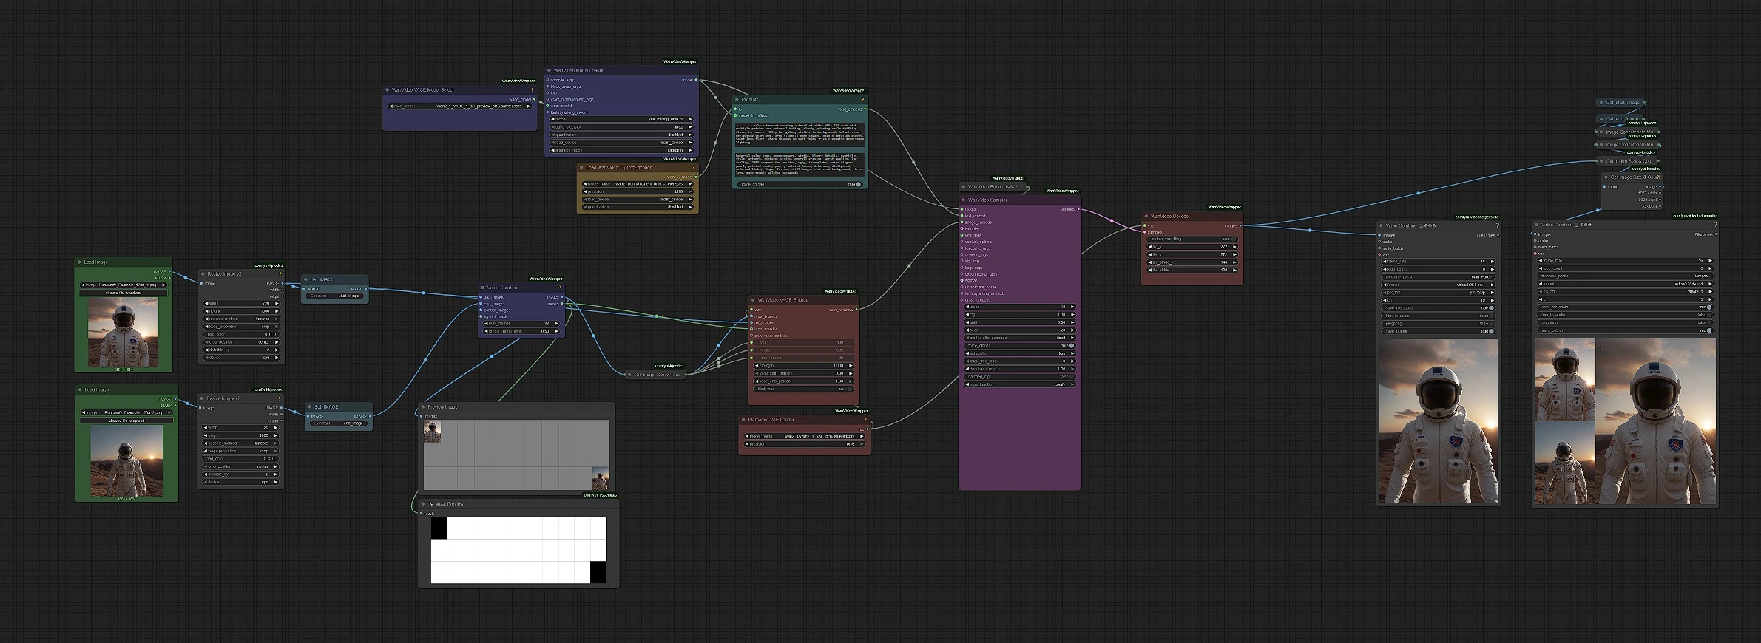The image size is (1761, 643).
Task: Open model_name dropdown in WanVideo VAE Loader
Action: 804,436
